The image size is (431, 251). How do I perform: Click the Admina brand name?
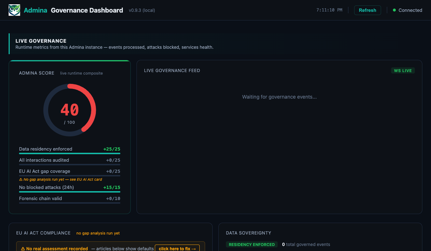[x=35, y=10]
